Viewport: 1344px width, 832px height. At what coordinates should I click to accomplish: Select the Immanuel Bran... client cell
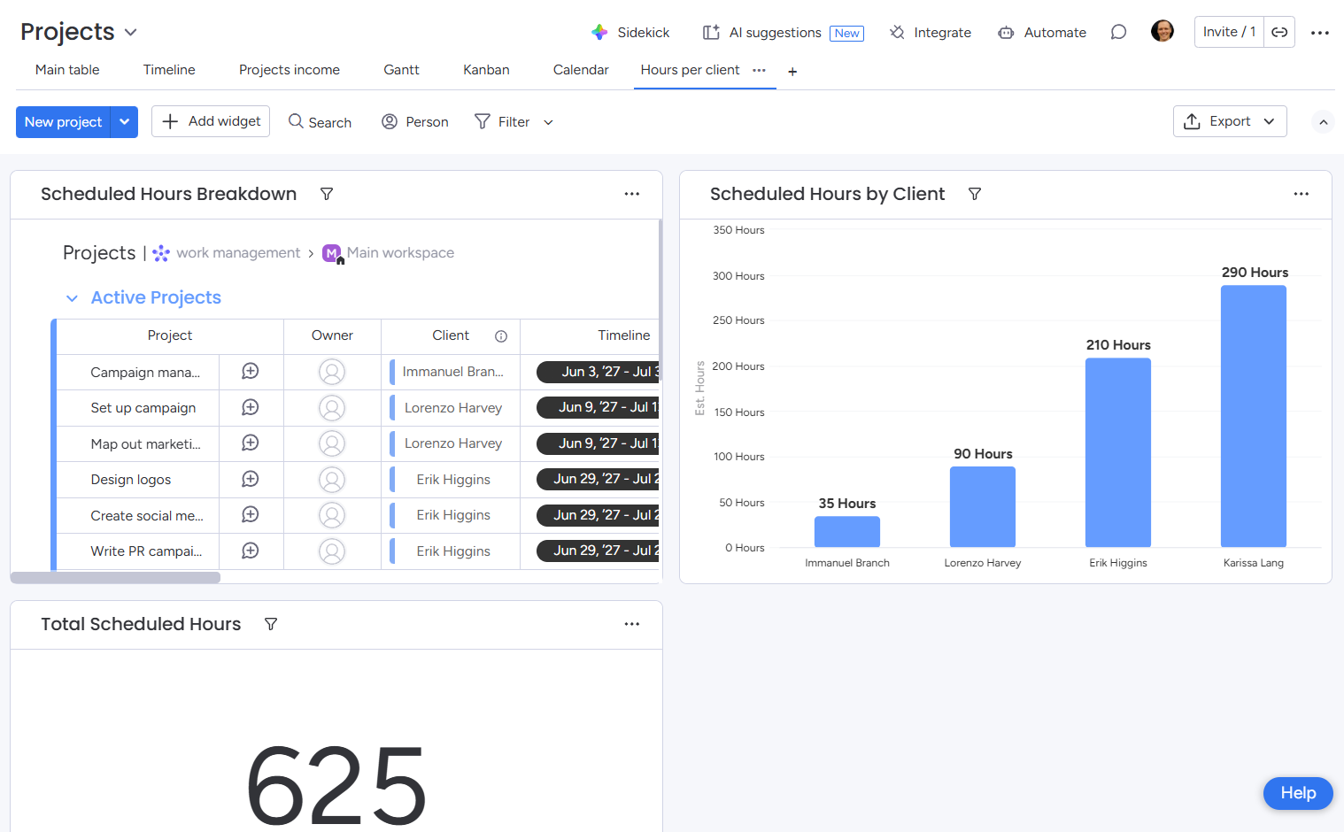[451, 372]
